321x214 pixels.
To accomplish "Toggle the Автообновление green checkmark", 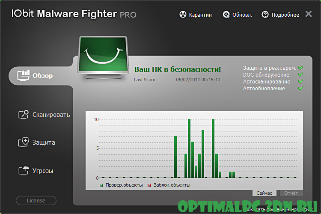I will click(300, 89).
